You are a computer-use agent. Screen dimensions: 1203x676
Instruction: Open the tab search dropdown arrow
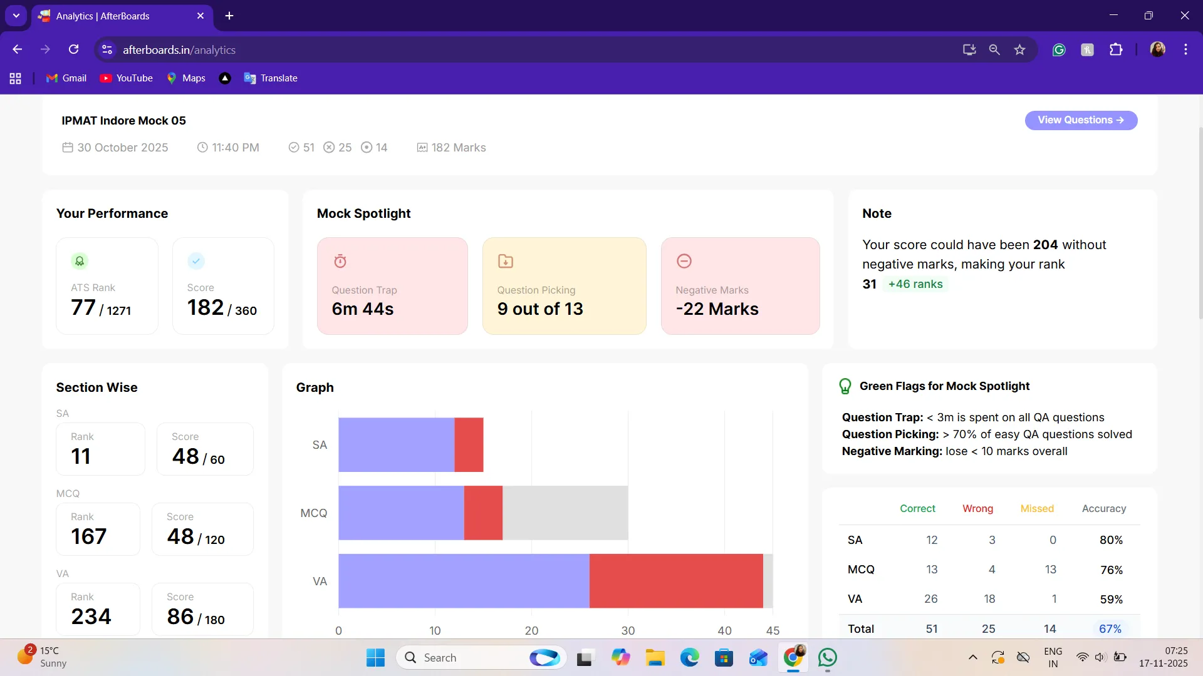click(x=16, y=16)
